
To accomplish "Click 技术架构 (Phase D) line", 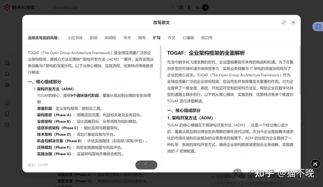I will pyautogui.click(x=77, y=134).
